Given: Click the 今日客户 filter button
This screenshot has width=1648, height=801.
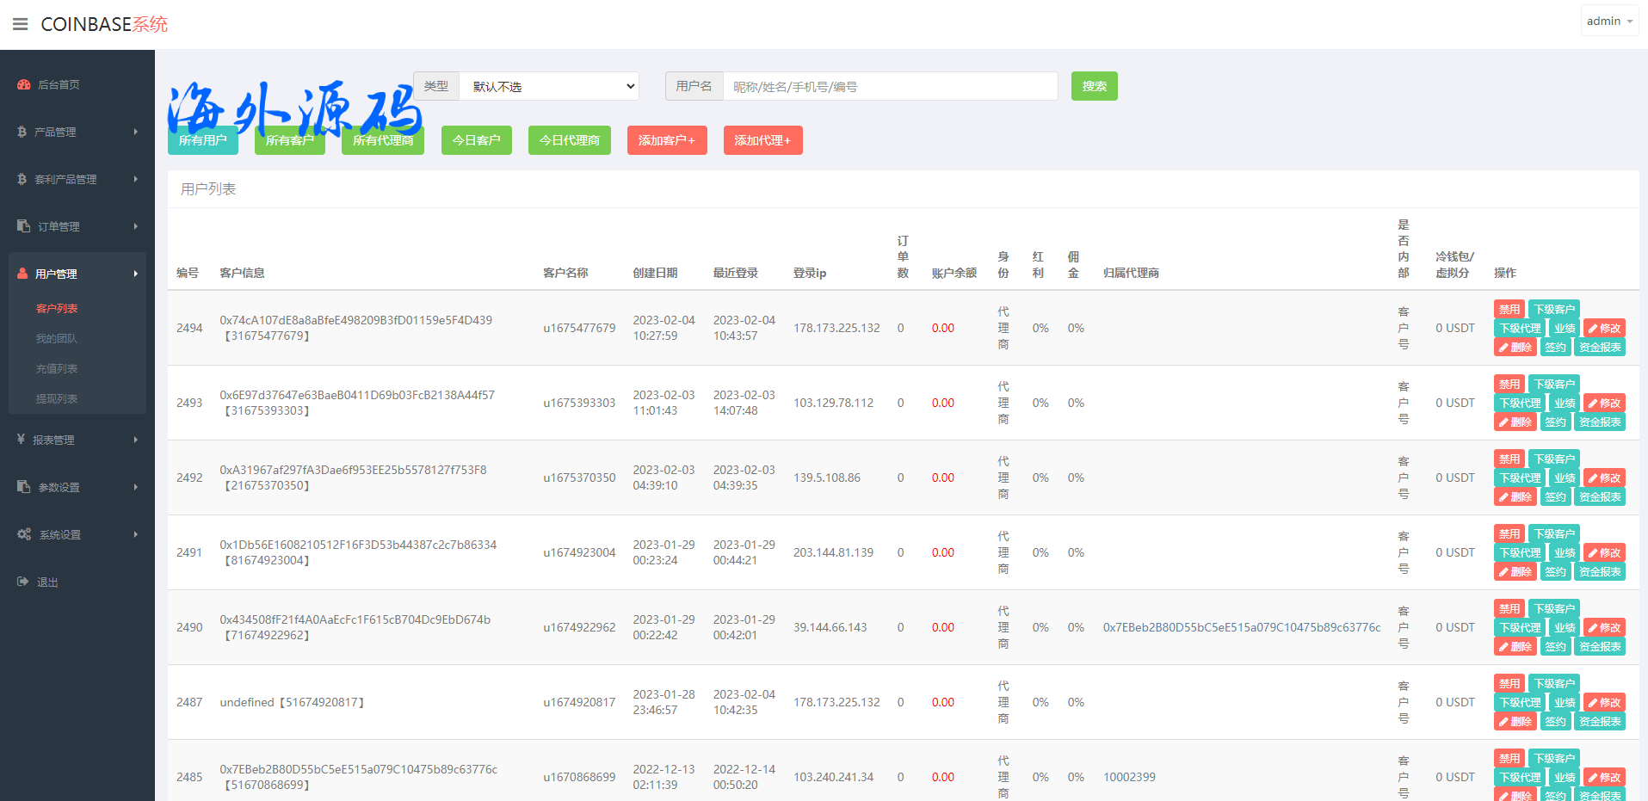Looking at the screenshot, I should (x=476, y=140).
